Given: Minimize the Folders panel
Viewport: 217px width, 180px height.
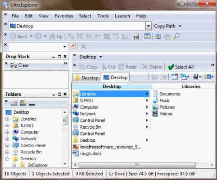Looking at the screenshot, I should point(54,94).
